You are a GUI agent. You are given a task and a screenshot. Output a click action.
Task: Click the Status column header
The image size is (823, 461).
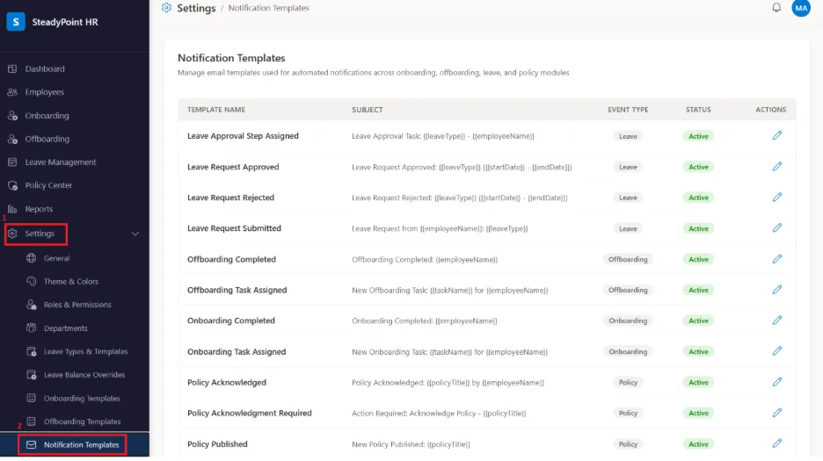point(698,110)
